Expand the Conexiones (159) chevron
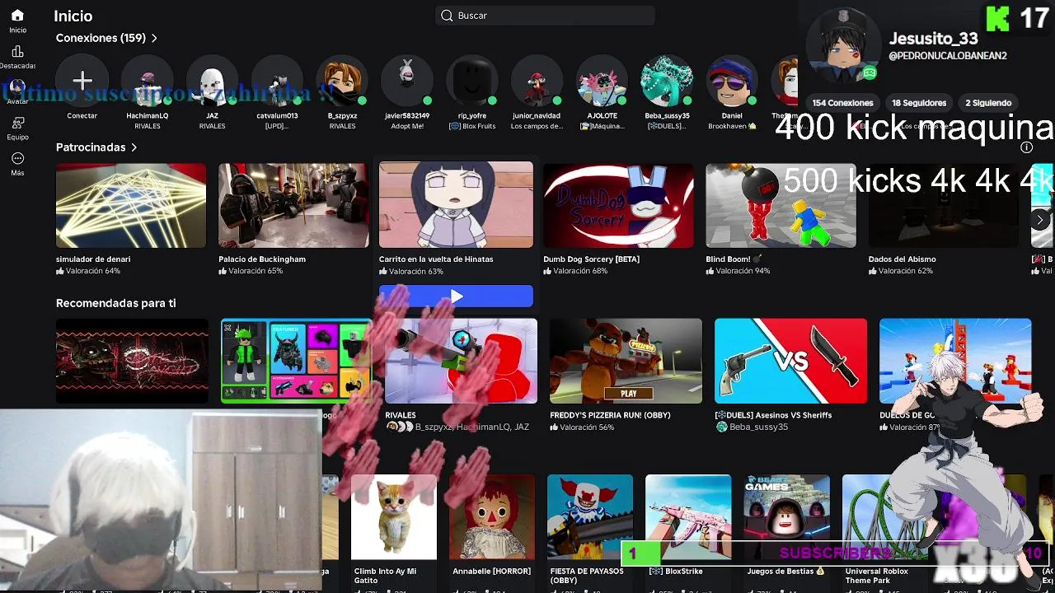The width and height of the screenshot is (1055, 593). pos(154,38)
